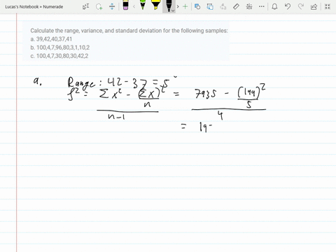Share the notebook page

tap(314, 6)
